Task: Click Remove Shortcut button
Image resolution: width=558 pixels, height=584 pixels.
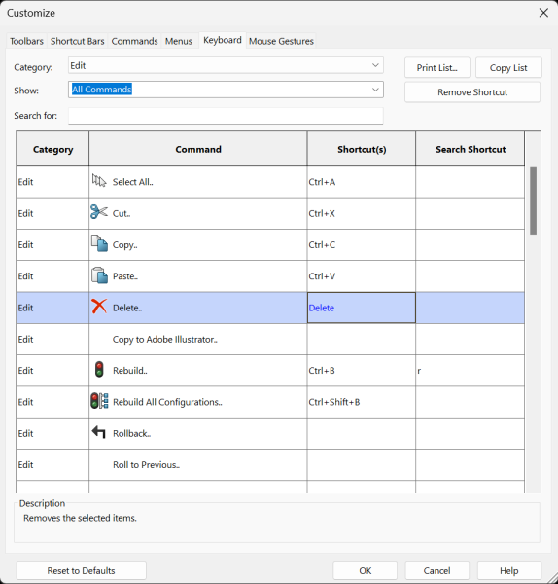Action: click(472, 92)
